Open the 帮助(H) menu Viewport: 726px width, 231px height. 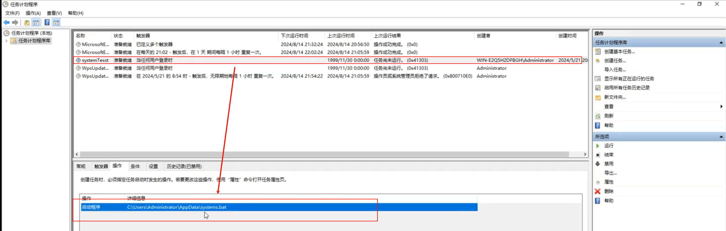[x=76, y=13]
